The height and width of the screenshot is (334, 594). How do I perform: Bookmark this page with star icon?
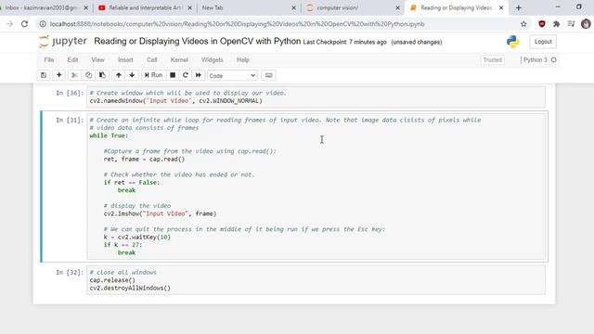pos(523,24)
